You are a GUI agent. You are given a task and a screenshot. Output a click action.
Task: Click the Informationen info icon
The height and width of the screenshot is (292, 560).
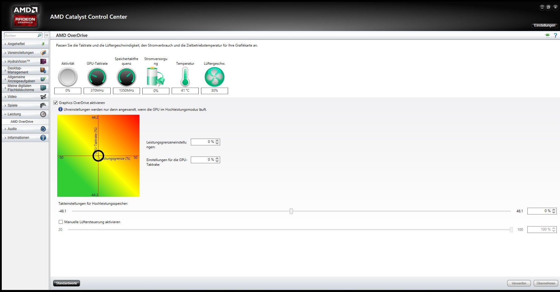coord(43,138)
